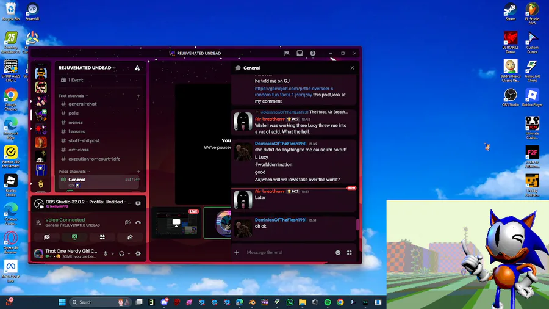Image resolution: width=549 pixels, height=309 pixels.
Task: Open Game Jolt Client desktop icon
Action: click(x=532, y=70)
